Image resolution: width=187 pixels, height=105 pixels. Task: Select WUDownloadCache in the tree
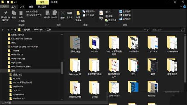pos(21,66)
